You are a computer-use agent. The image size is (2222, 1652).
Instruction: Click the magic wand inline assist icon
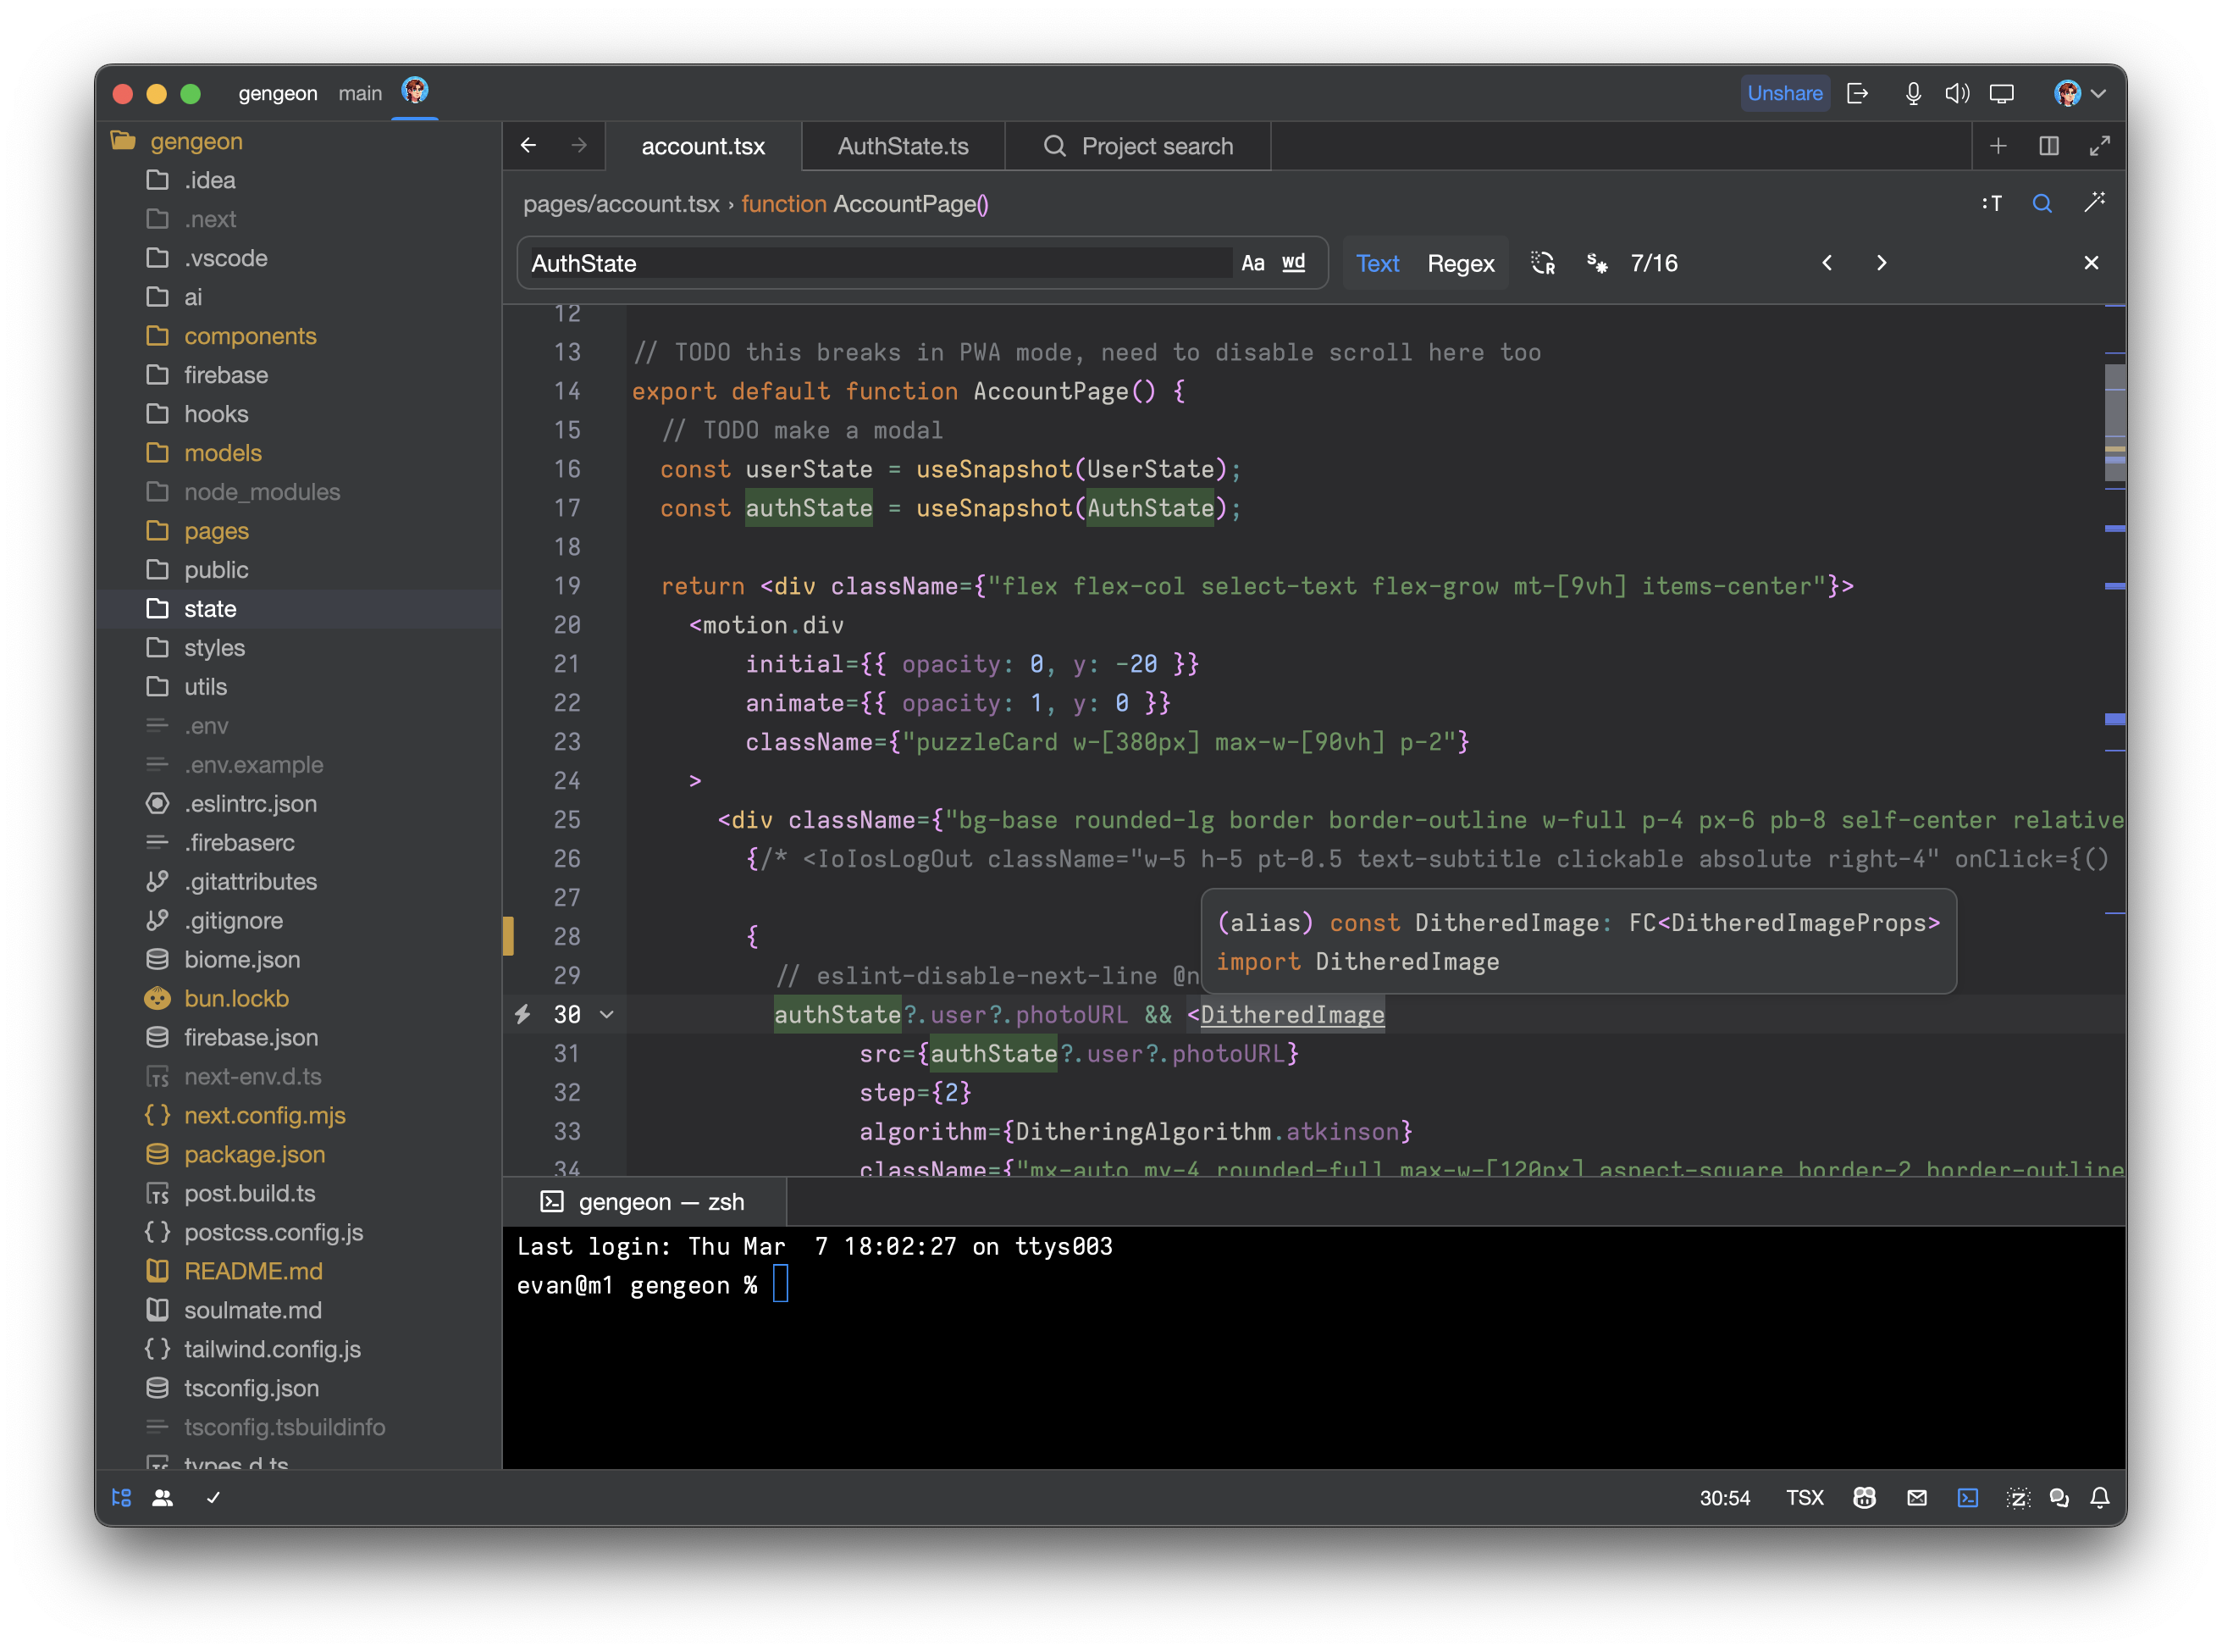point(2094,203)
